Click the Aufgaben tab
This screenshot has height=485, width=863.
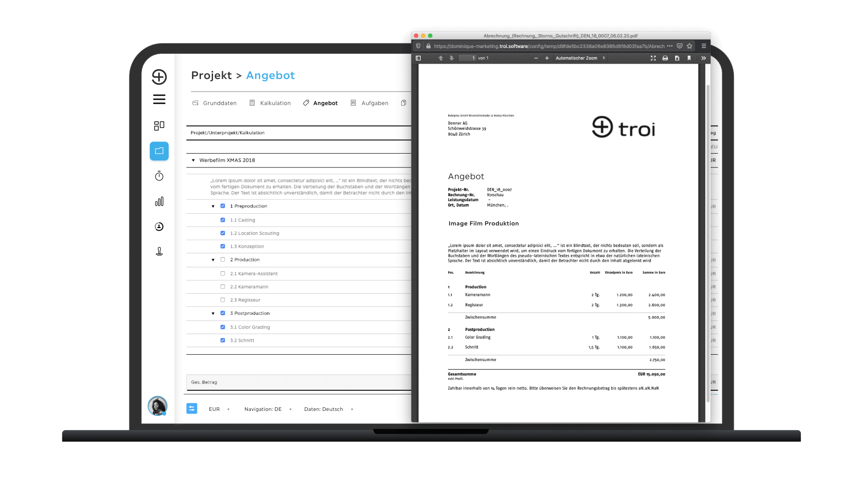(374, 103)
